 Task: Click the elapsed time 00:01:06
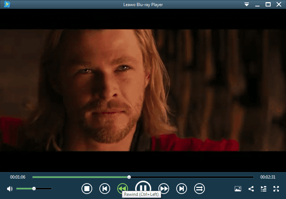(x=18, y=177)
